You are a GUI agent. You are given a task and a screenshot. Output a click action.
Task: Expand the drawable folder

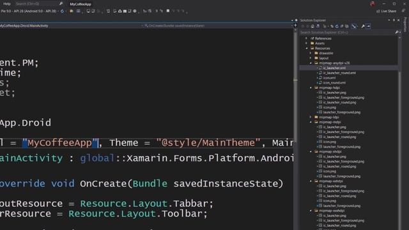[311, 53]
